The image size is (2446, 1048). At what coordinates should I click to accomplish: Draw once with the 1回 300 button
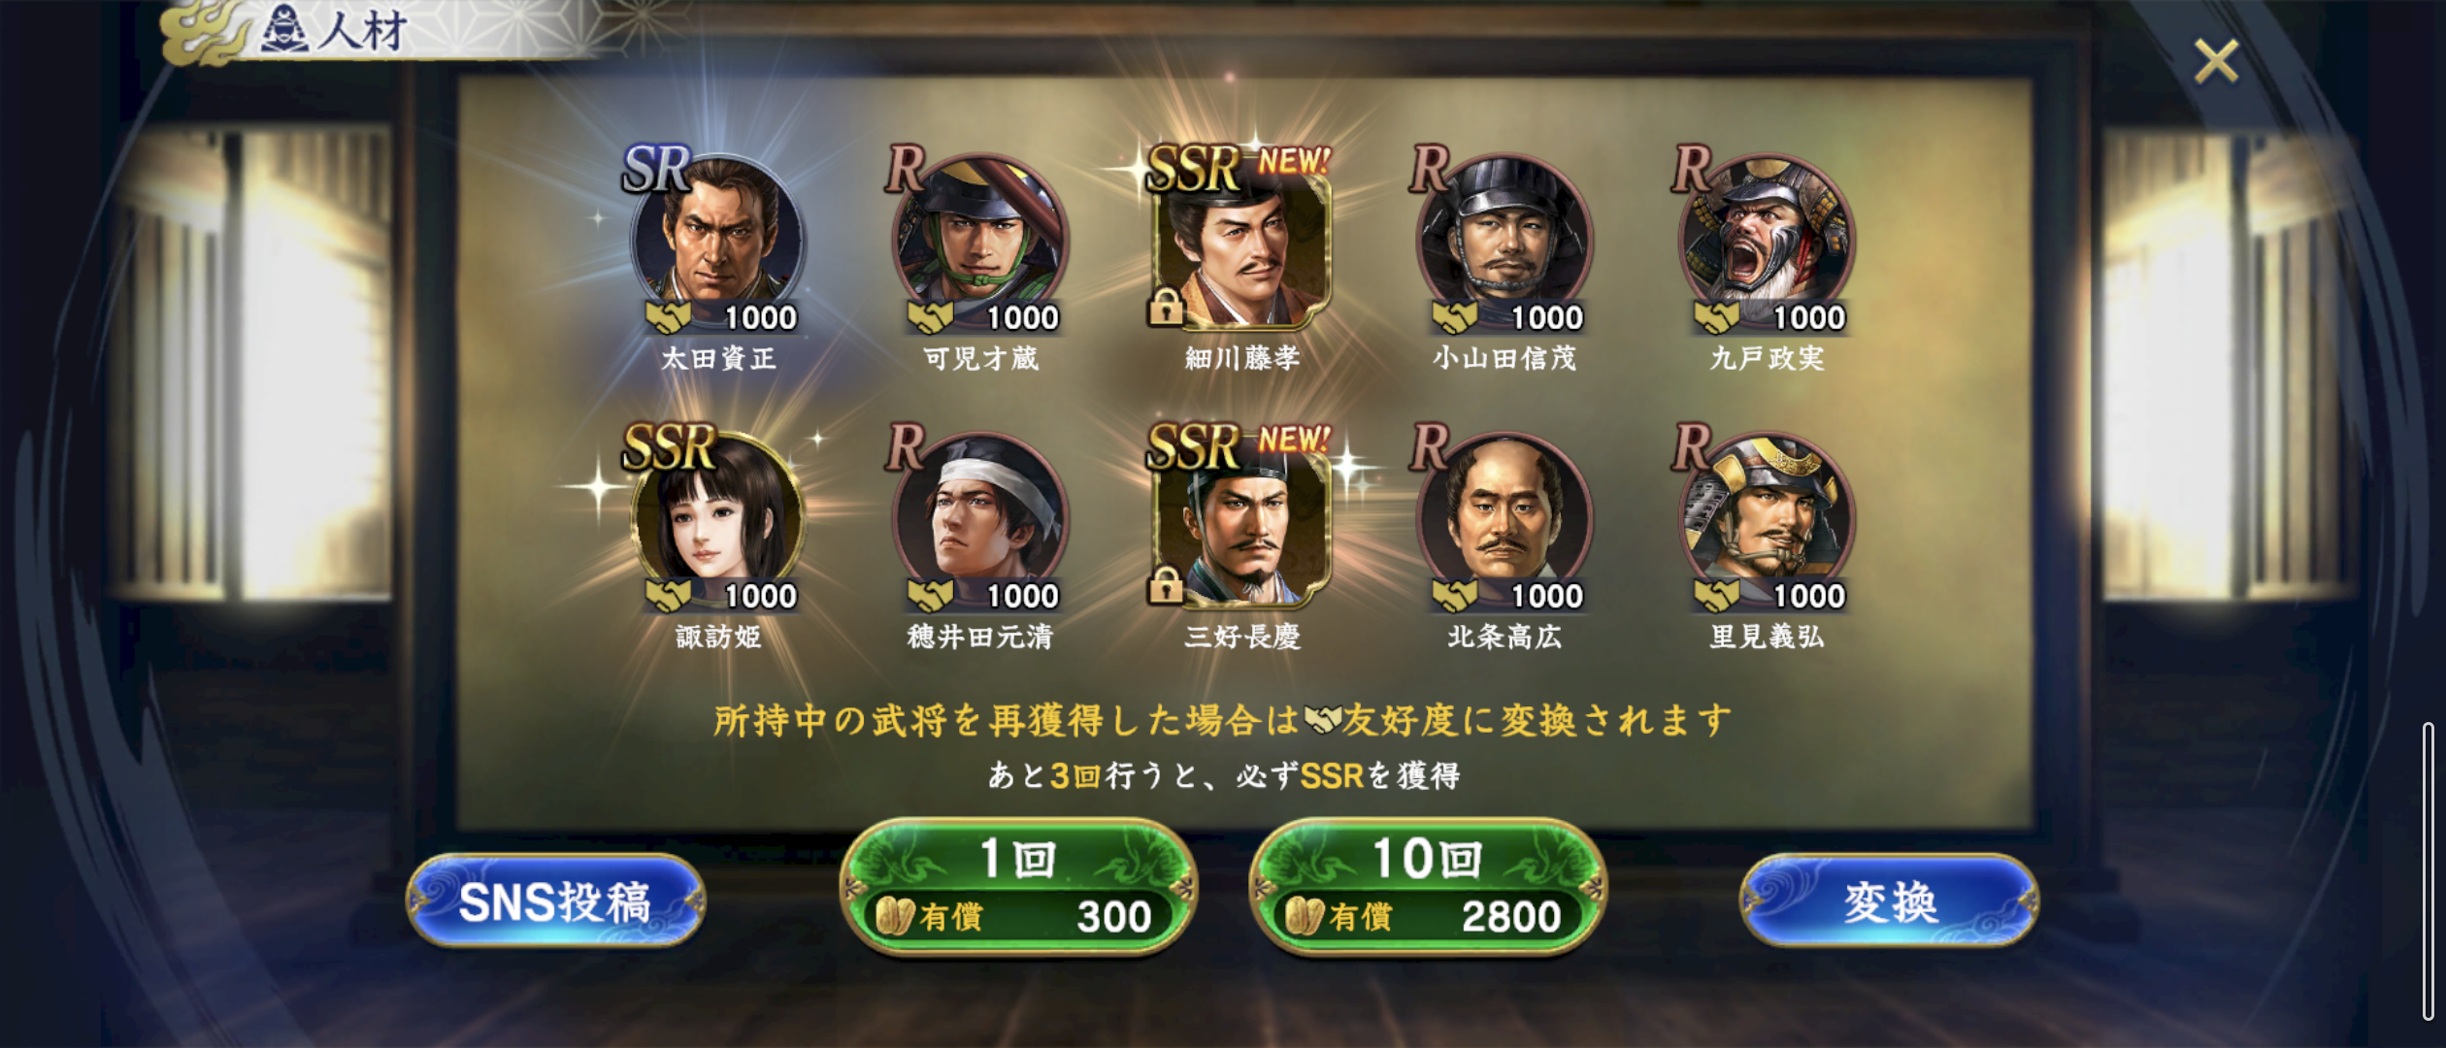(1017, 887)
